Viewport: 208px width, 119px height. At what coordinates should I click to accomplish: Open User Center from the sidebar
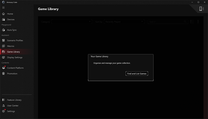pyautogui.click(x=13, y=106)
